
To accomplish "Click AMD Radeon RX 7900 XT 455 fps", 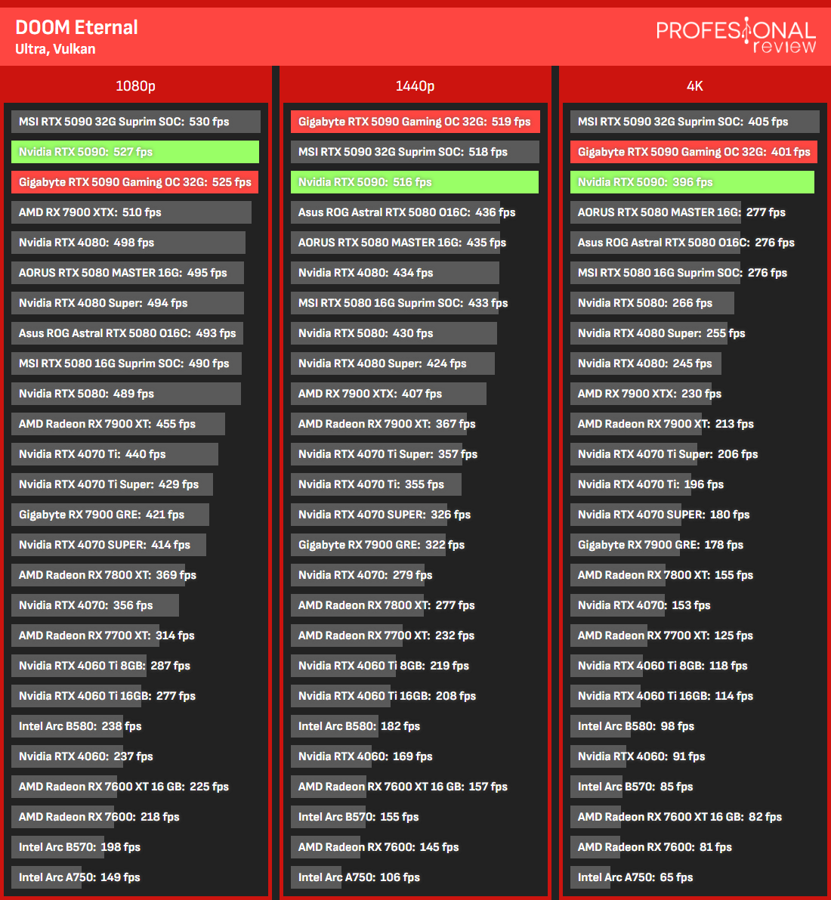I will [x=118, y=424].
